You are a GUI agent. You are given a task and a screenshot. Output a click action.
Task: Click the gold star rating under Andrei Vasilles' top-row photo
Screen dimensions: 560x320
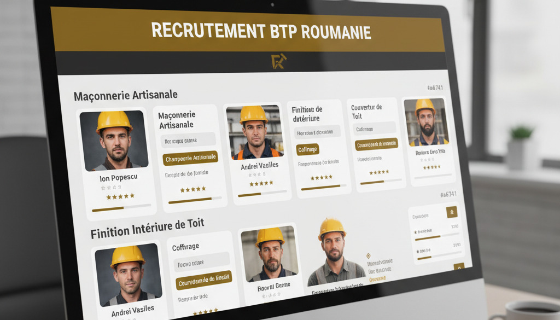click(261, 183)
